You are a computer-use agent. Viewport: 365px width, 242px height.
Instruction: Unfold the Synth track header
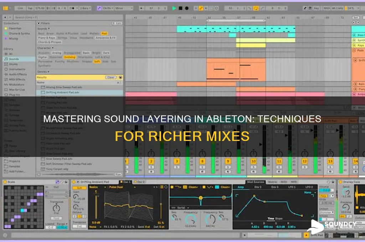[354, 40]
